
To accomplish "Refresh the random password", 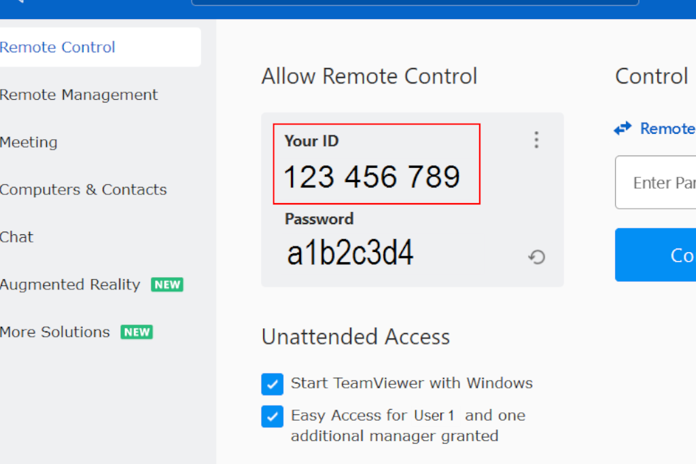I will 537,257.
